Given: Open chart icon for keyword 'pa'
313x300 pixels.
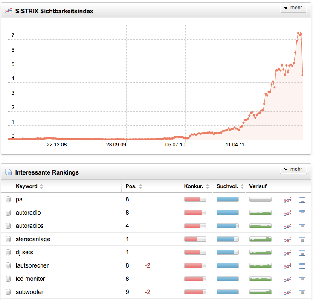Looking at the screenshot, I should (x=288, y=199).
